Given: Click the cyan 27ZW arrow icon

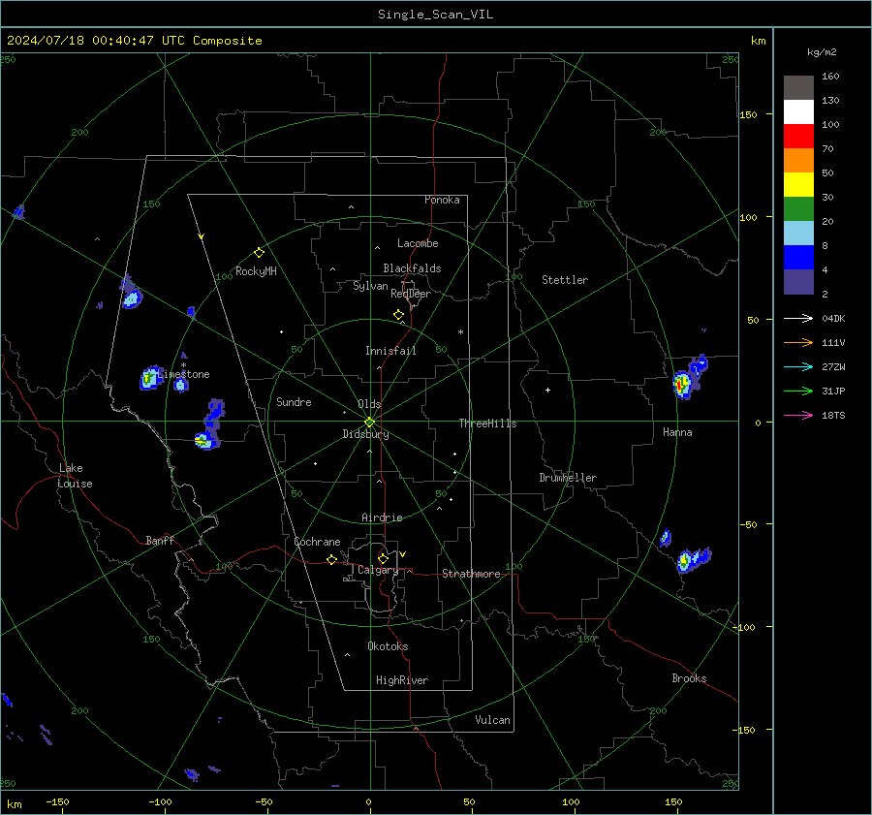Looking at the screenshot, I should tap(798, 366).
